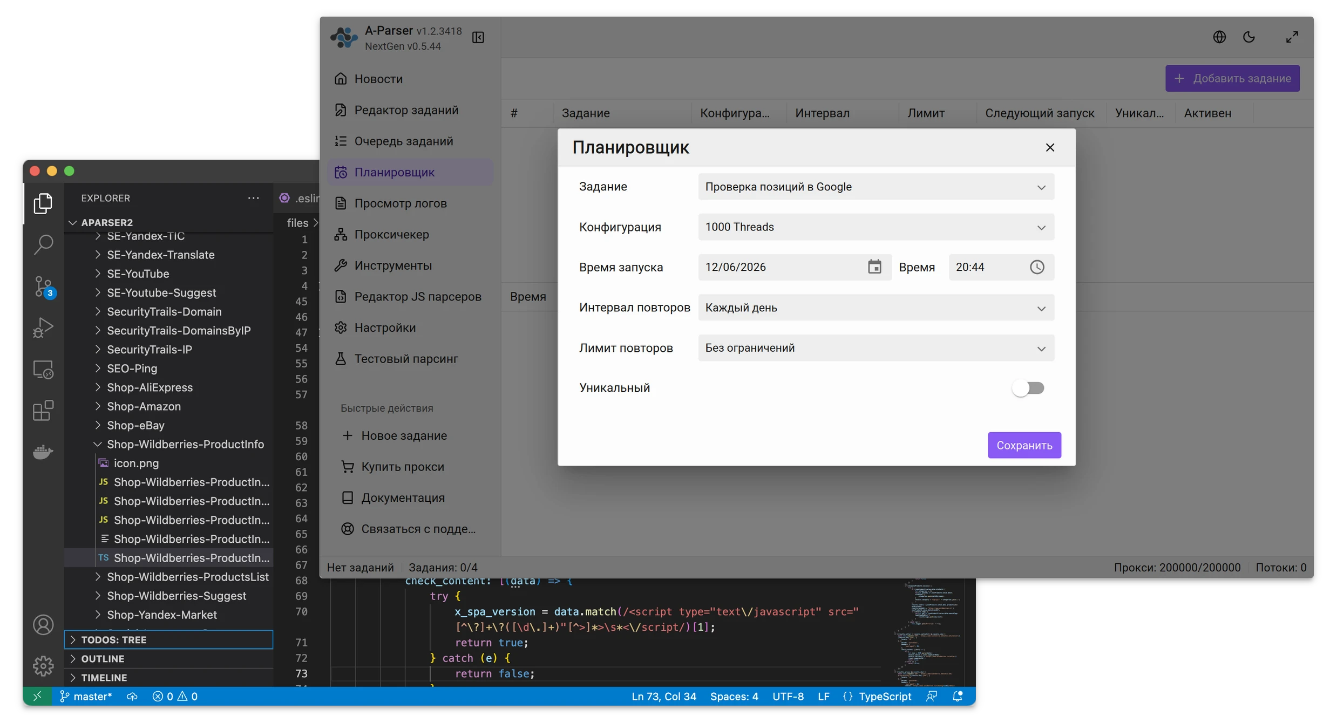Open Source Control icon with badge 3
The image size is (1330, 723).
pyautogui.click(x=44, y=287)
